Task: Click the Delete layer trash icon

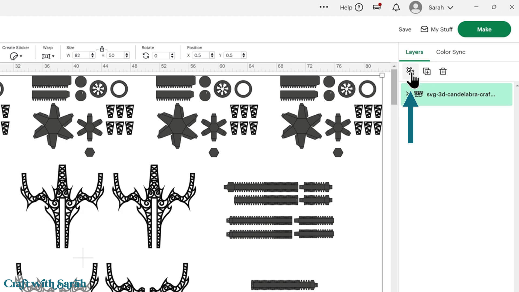Action: point(443,71)
